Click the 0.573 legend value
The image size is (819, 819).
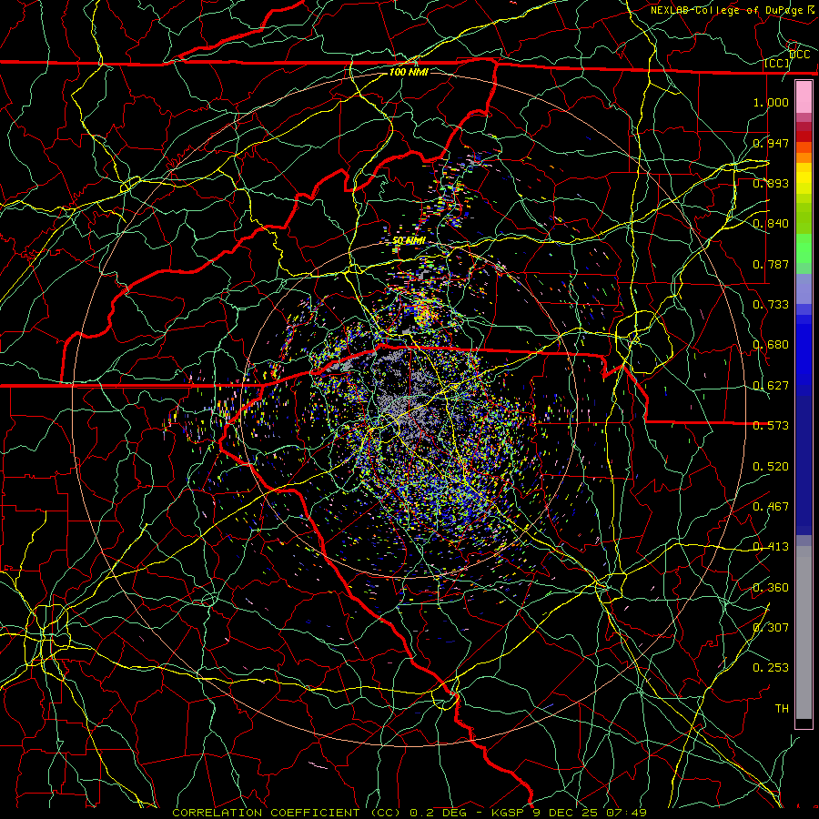click(x=771, y=426)
